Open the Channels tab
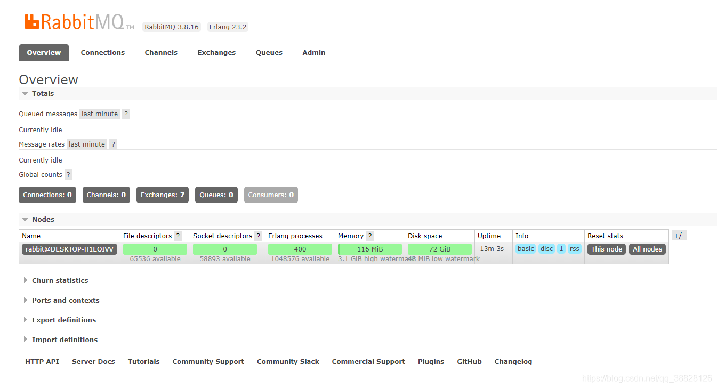This screenshot has height=388, width=717. coord(161,52)
